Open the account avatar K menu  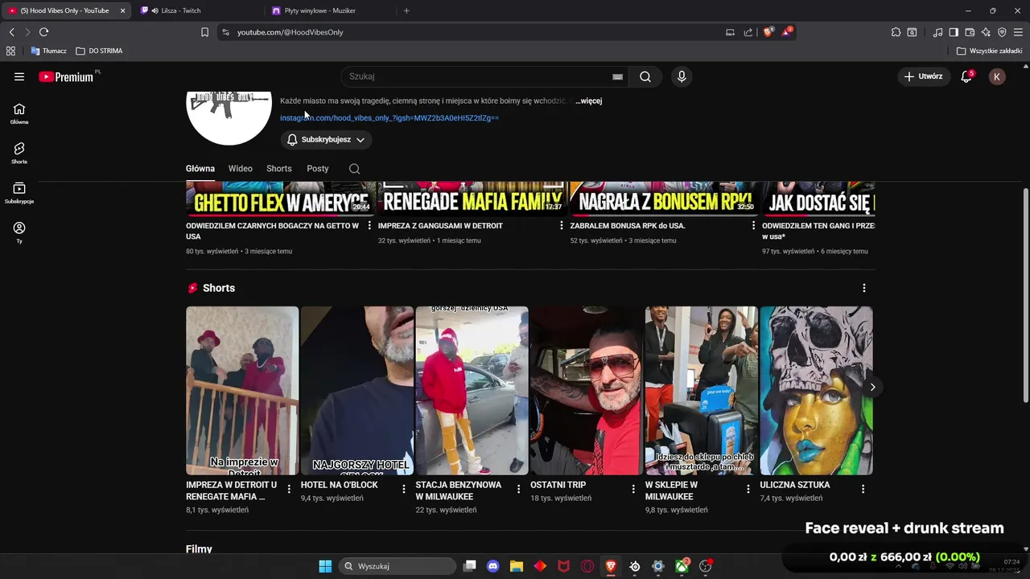[x=997, y=76]
